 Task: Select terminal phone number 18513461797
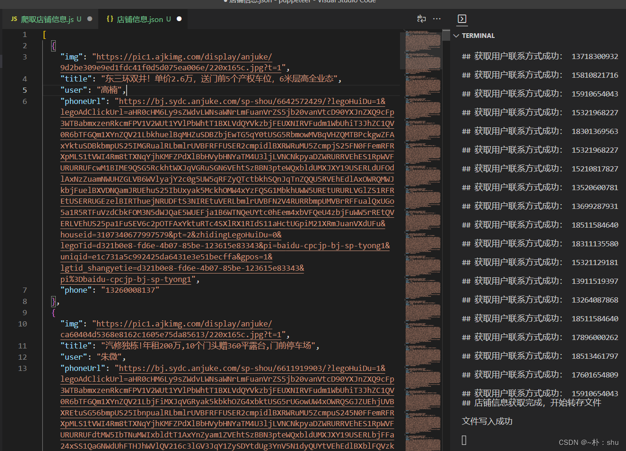[595, 356]
